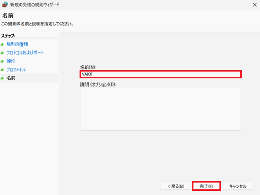Click the ステップ: heading

[8, 36]
